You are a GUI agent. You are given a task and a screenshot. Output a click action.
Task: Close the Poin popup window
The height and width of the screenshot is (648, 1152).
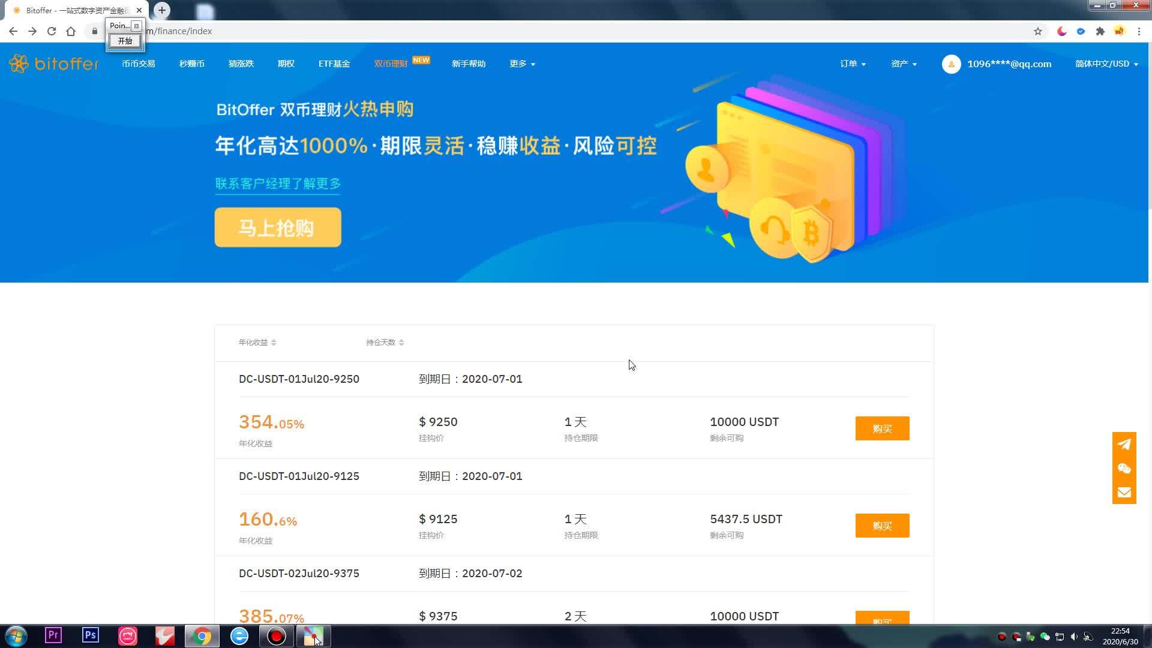click(x=136, y=26)
